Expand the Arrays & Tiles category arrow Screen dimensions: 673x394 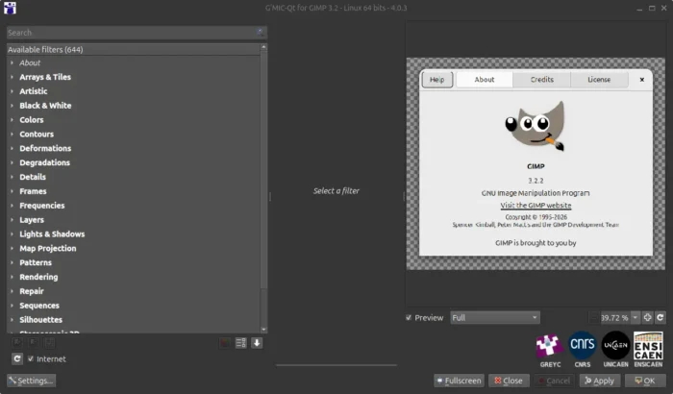click(12, 77)
